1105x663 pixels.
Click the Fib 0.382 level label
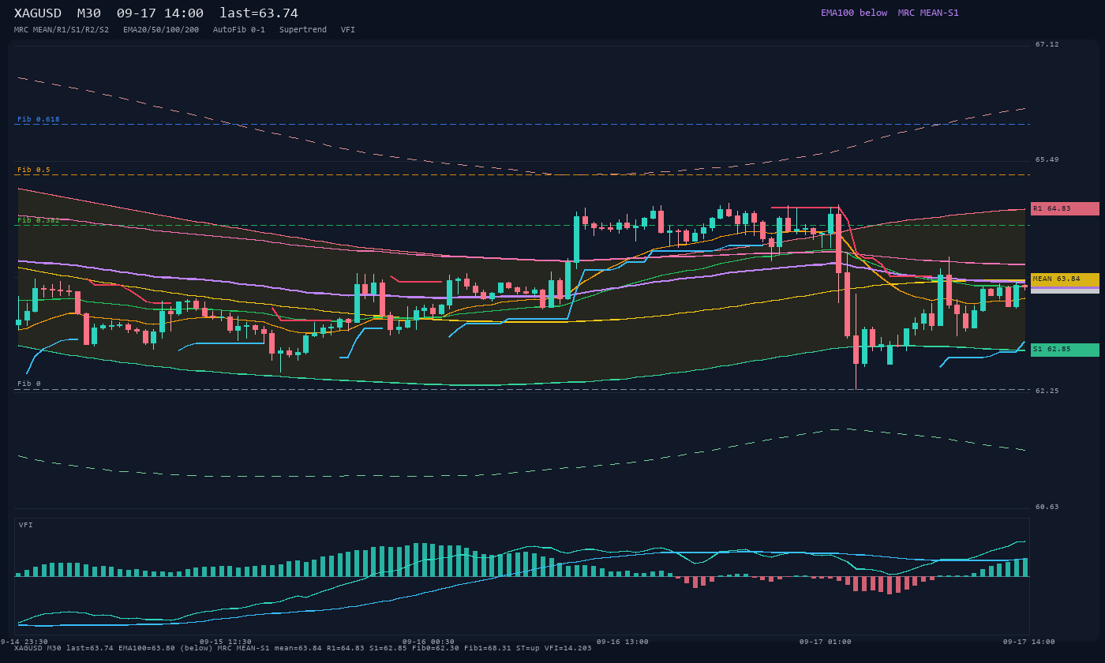[x=39, y=220]
